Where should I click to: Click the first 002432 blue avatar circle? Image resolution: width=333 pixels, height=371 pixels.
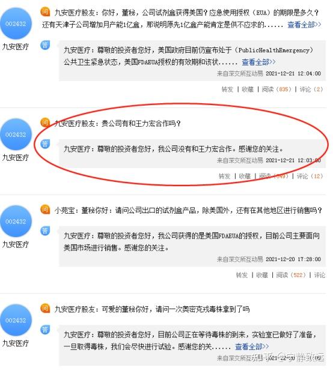(16, 23)
